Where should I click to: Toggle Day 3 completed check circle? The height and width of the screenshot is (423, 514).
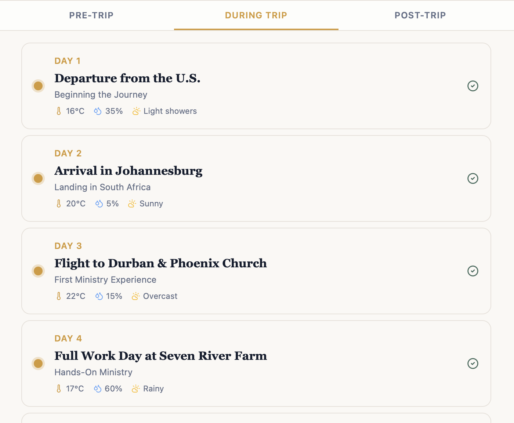pos(473,271)
